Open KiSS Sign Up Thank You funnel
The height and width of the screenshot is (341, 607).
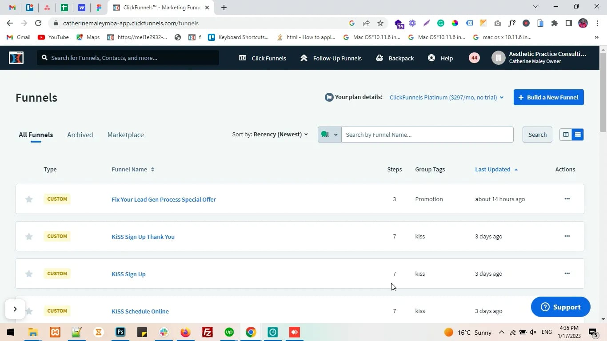pos(143,237)
